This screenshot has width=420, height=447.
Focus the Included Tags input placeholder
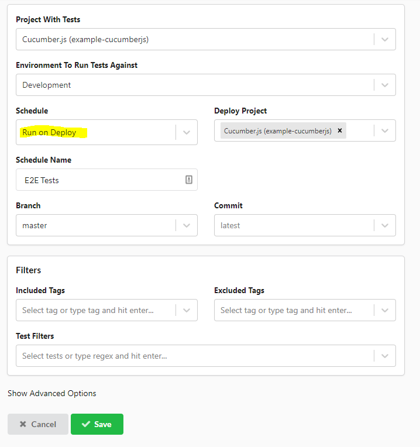pyautogui.click(x=88, y=310)
